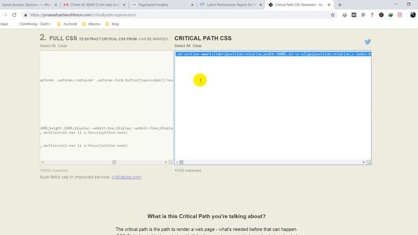Click the site lock icon

[25, 15]
